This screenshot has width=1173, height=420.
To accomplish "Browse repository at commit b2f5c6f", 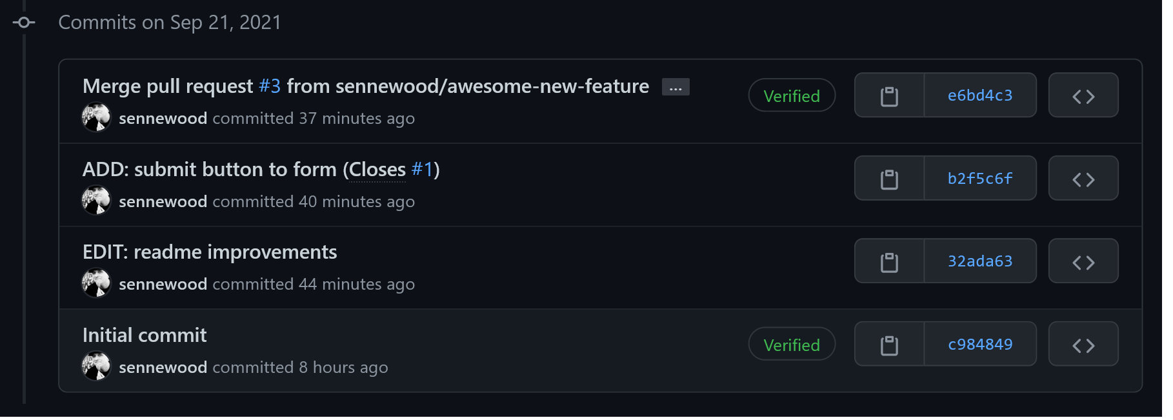I will [1083, 179].
